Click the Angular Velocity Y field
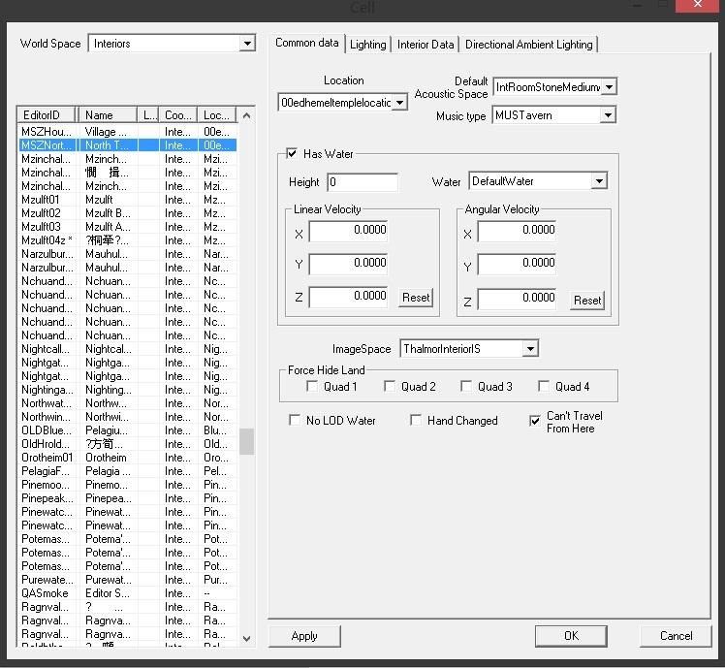The image size is (725, 668). tap(517, 263)
